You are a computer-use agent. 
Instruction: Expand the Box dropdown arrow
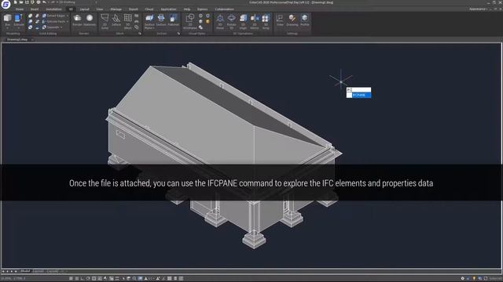pyautogui.click(x=7, y=28)
